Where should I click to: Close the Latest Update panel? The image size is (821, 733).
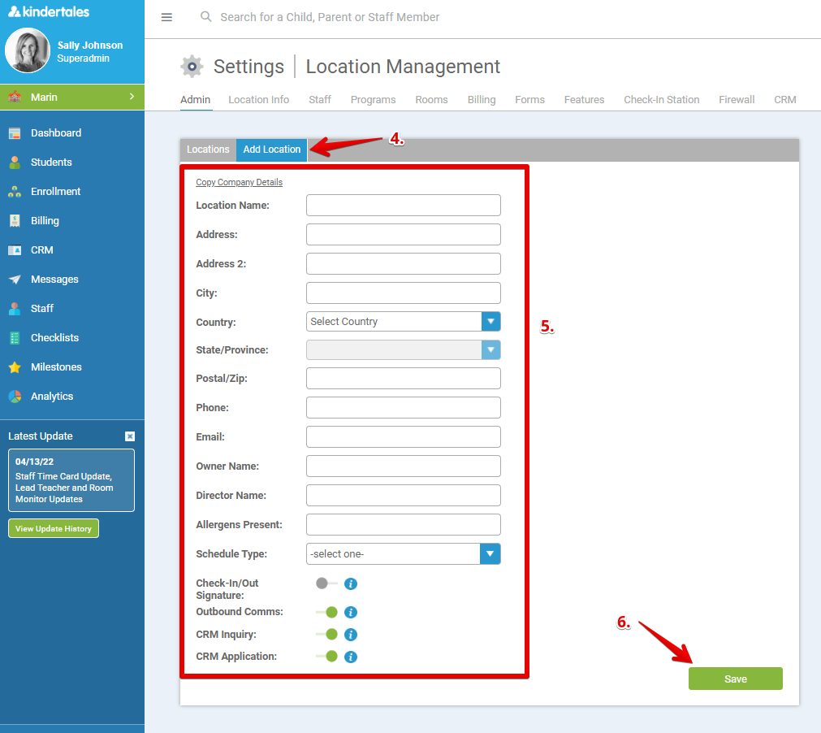(130, 436)
